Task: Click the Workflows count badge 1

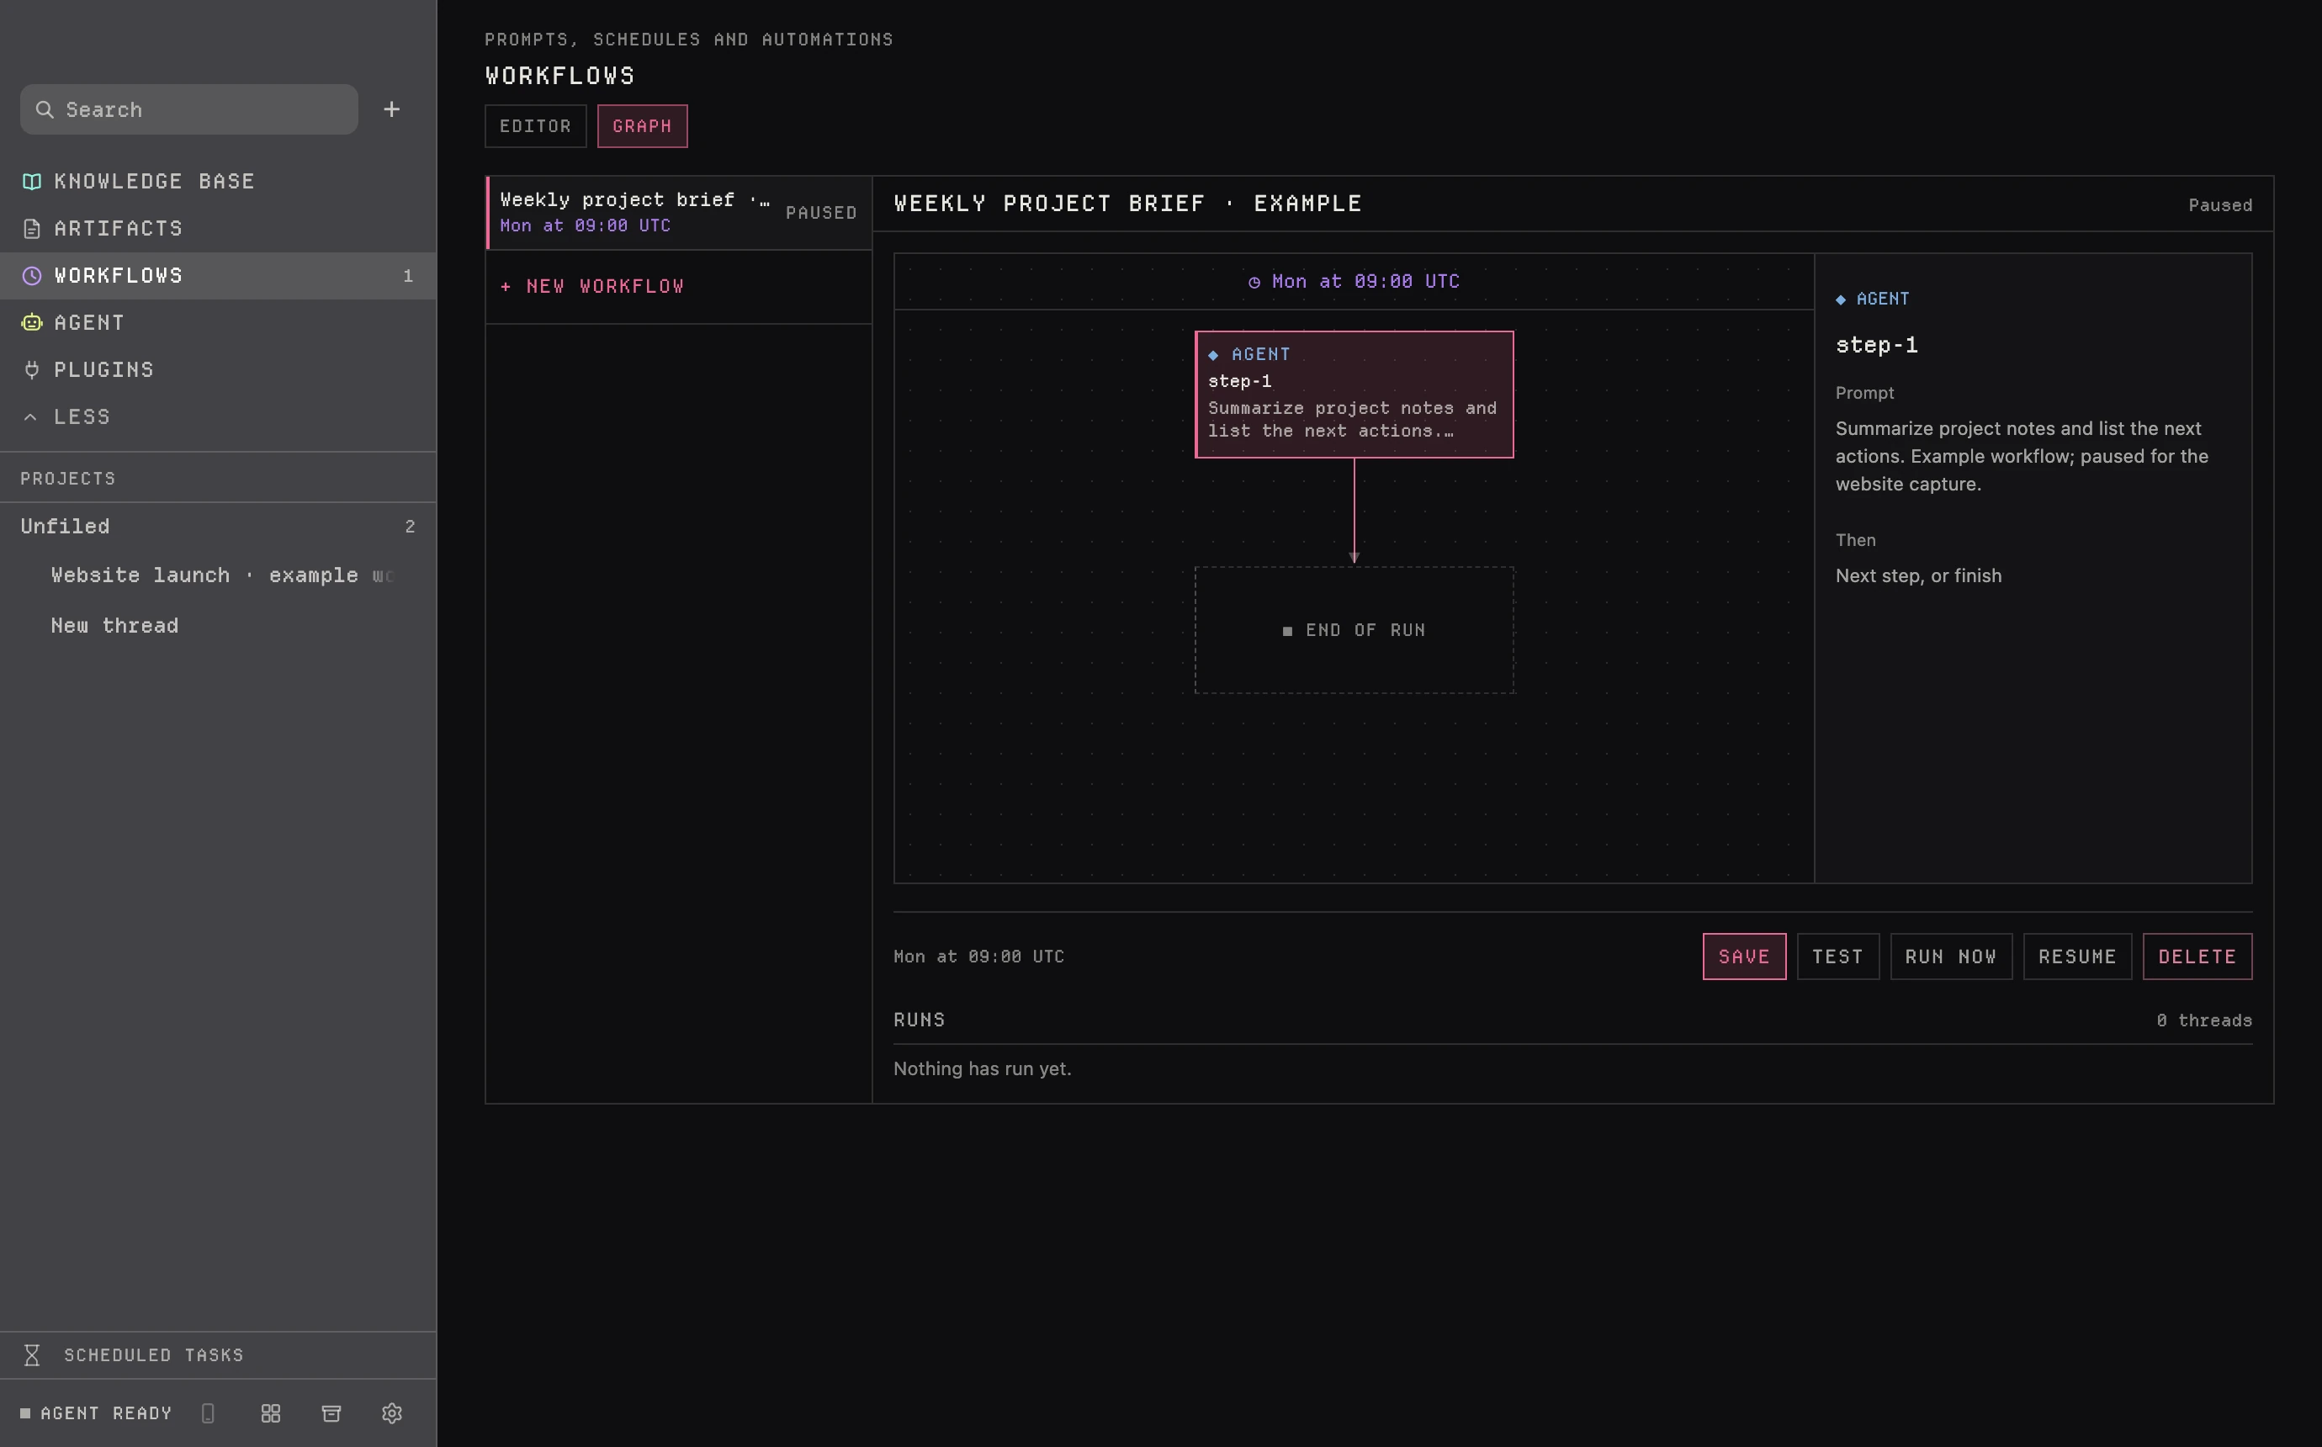Action: (409, 276)
